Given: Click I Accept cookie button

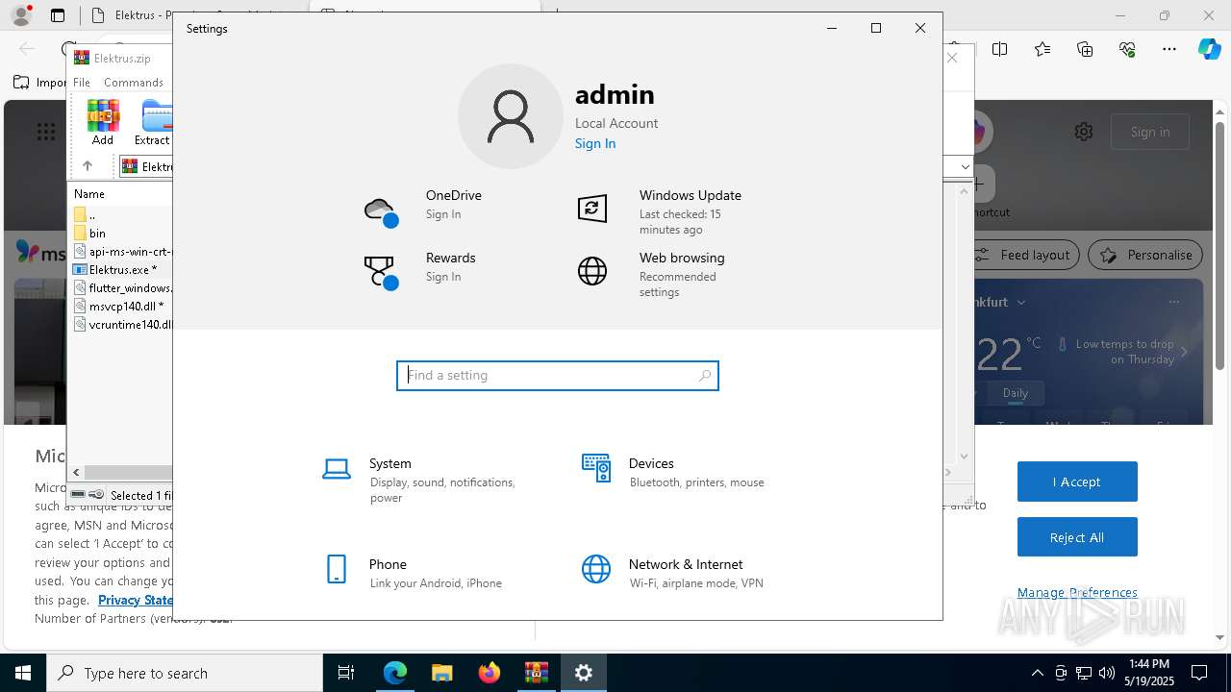Looking at the screenshot, I should (x=1077, y=482).
